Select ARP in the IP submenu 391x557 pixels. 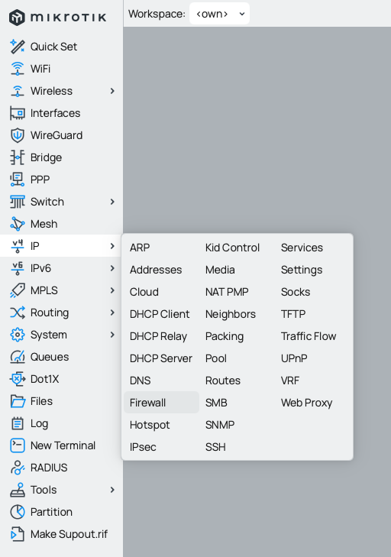point(140,248)
